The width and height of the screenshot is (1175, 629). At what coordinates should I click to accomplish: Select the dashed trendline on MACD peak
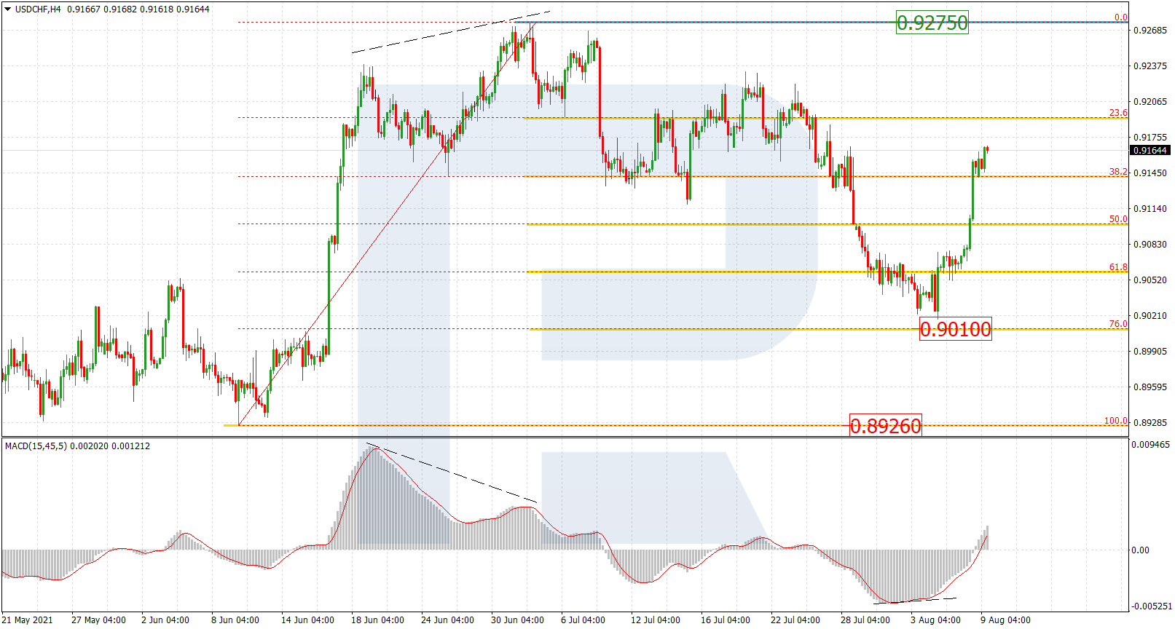point(452,472)
